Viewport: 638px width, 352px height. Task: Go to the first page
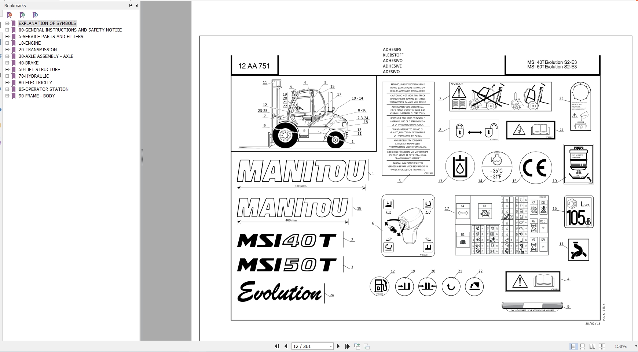[277, 346]
